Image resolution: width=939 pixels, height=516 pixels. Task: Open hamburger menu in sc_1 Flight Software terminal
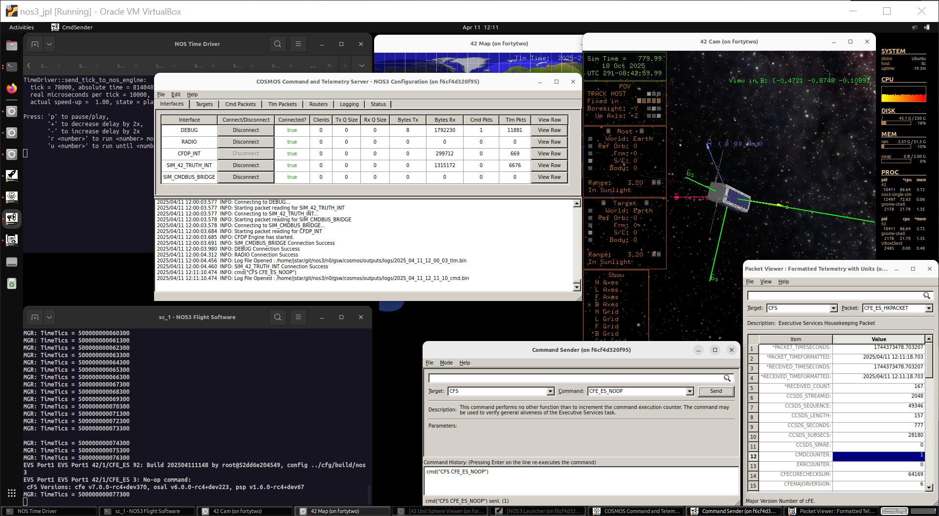[x=298, y=317]
